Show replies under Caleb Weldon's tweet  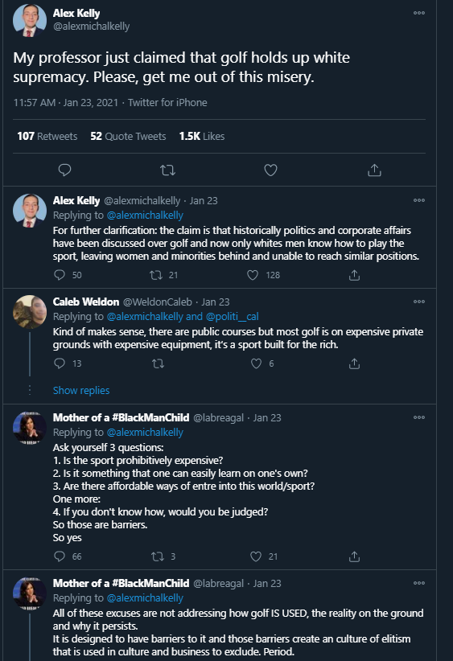point(81,390)
